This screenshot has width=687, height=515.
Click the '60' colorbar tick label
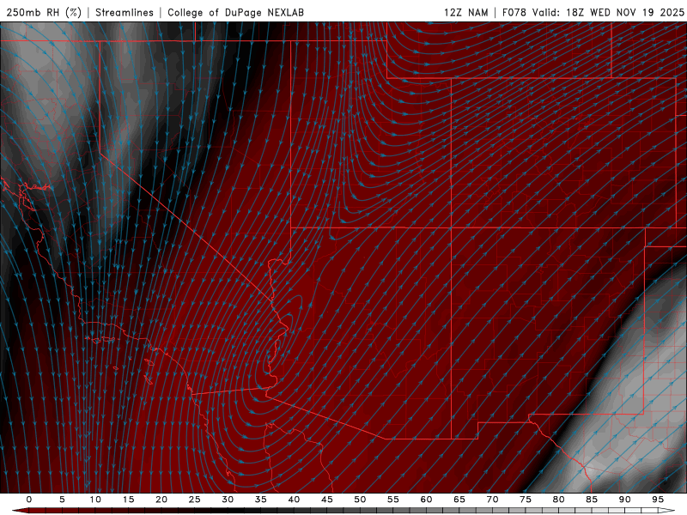coord(426,500)
